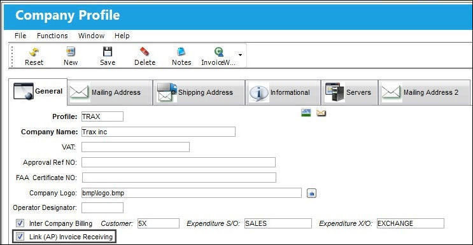
Task: Switch to the Mailing Address tab
Action: point(109,93)
